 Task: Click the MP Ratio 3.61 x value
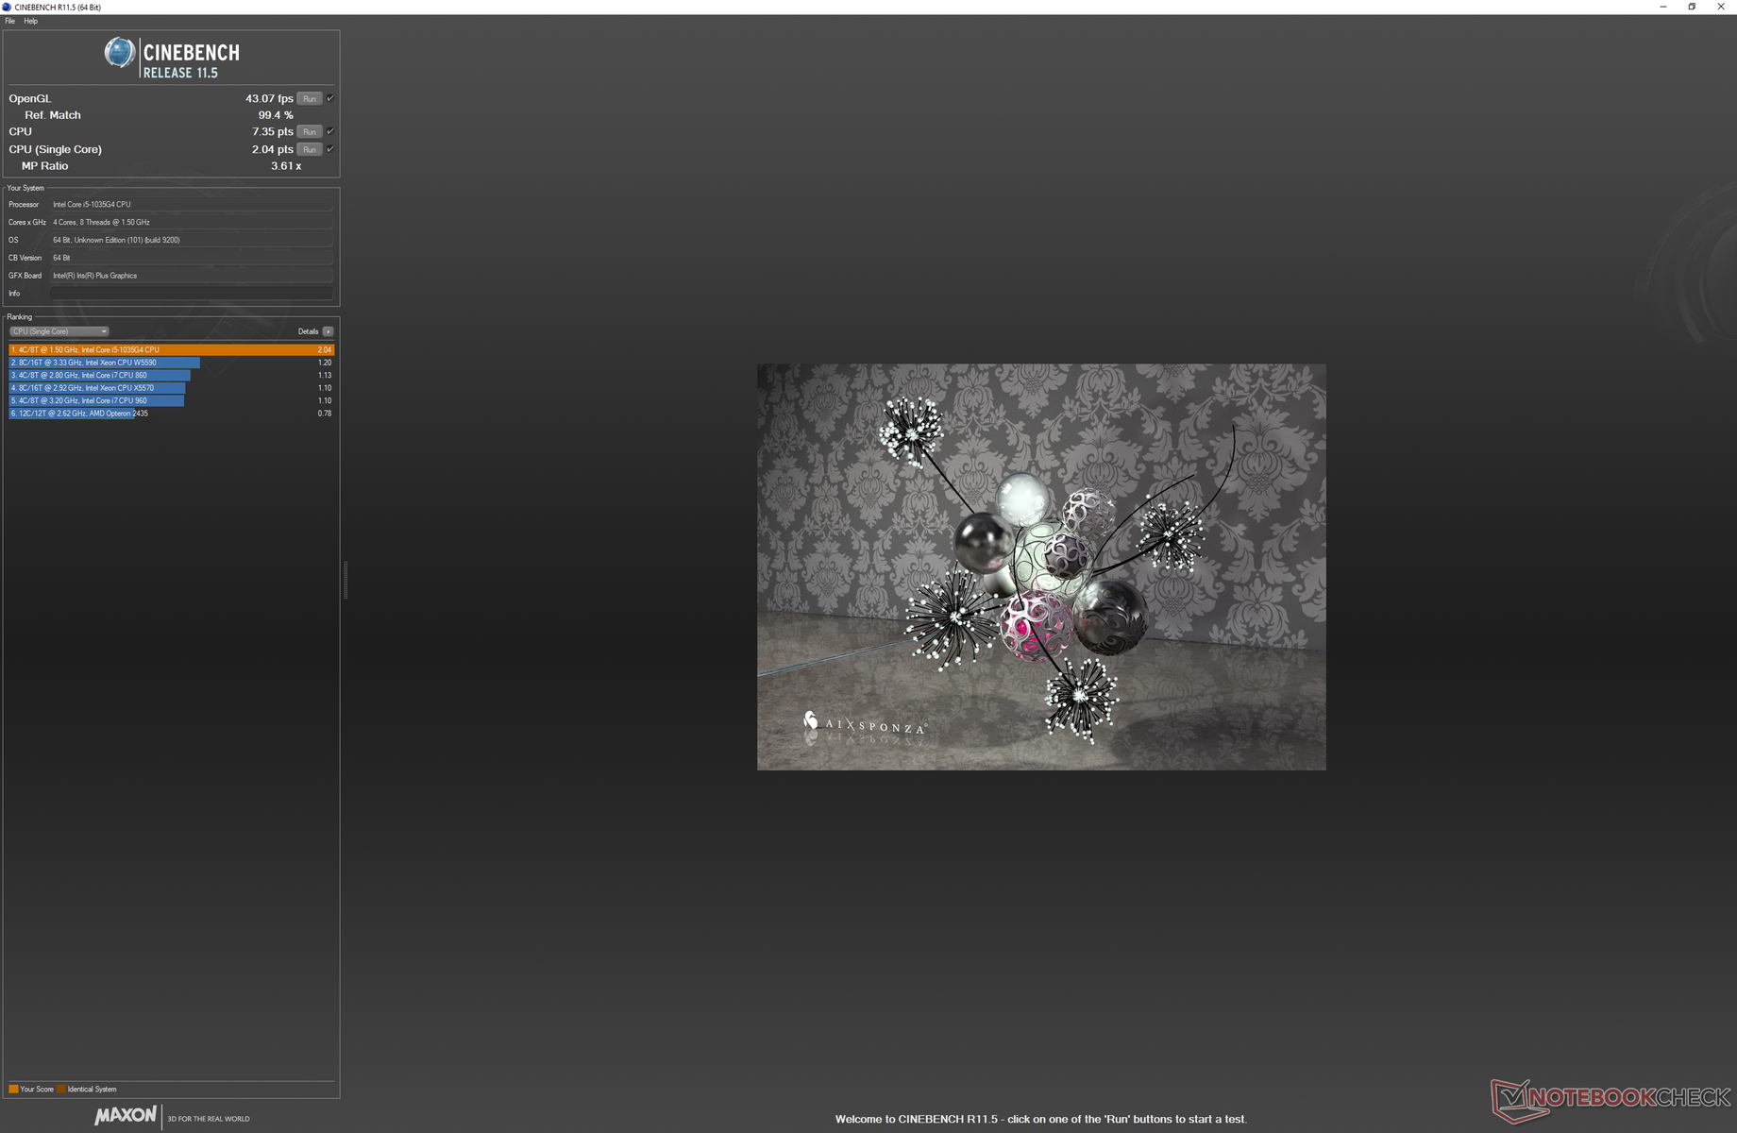pyautogui.click(x=286, y=166)
